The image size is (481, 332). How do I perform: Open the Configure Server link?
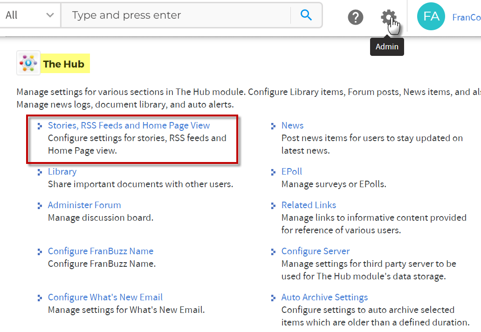coord(316,251)
